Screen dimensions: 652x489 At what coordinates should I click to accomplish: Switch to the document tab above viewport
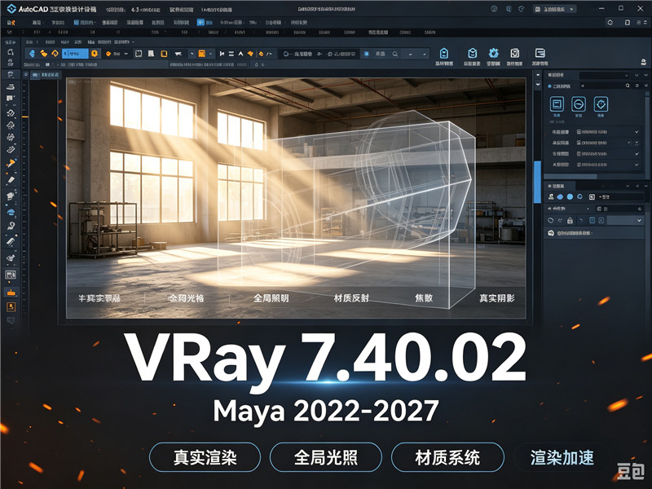click(x=46, y=74)
